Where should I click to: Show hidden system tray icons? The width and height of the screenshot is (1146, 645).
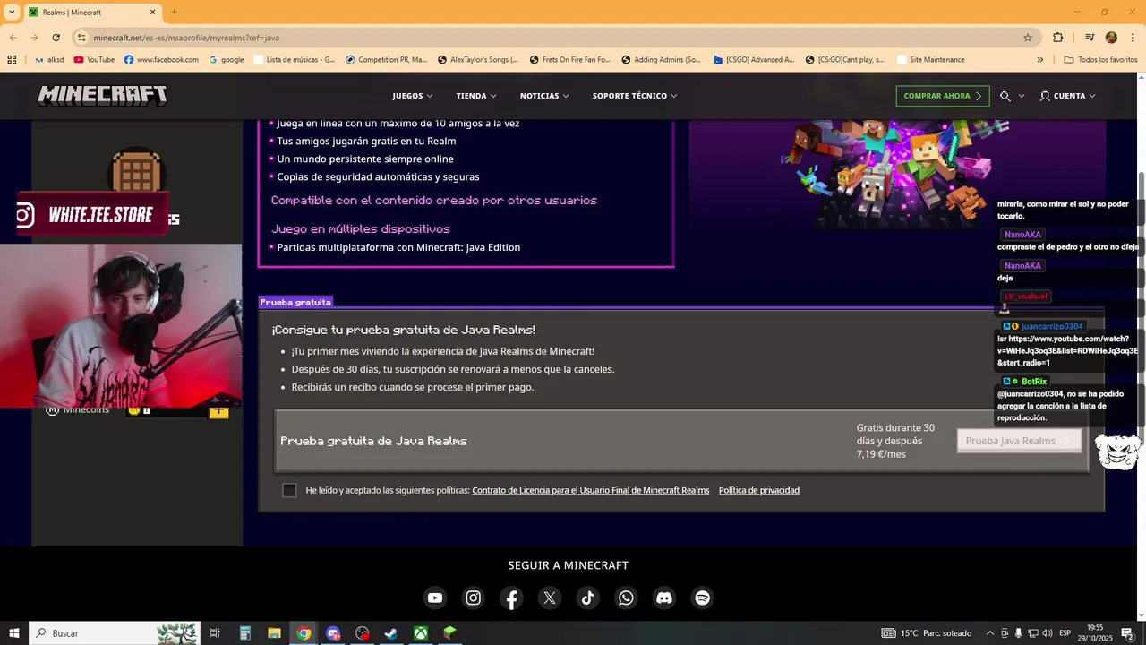(x=989, y=633)
